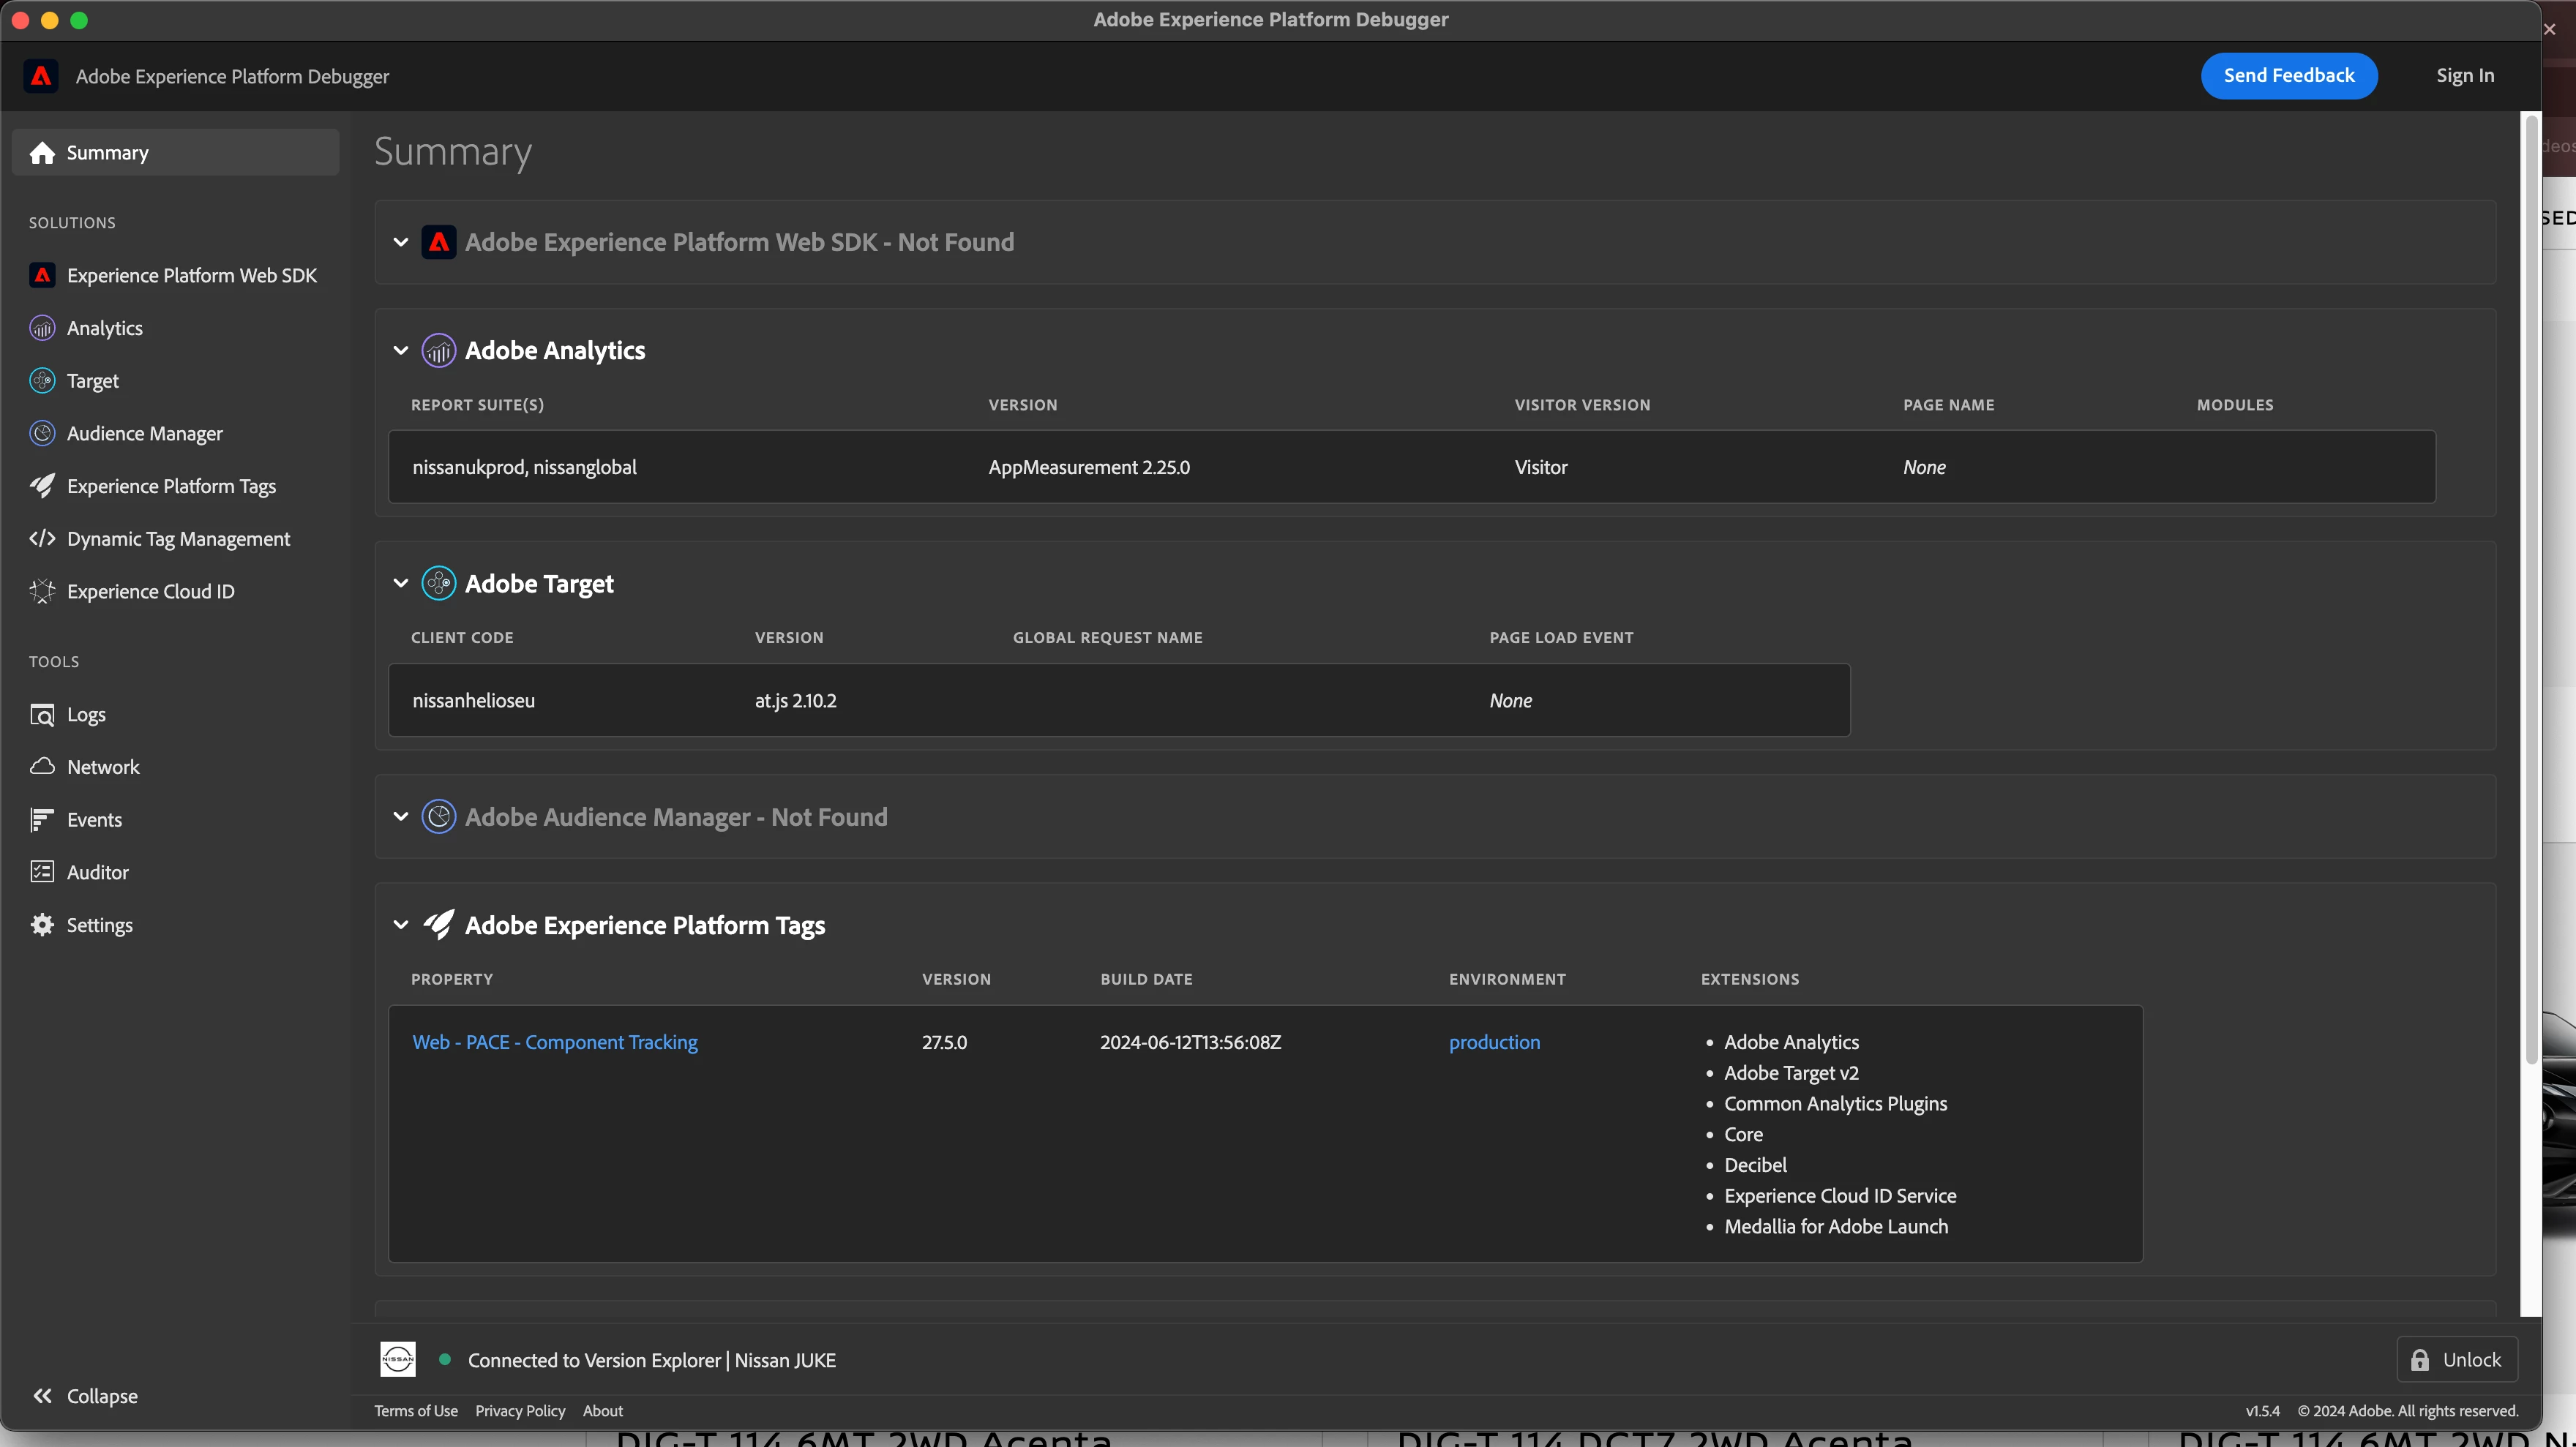The width and height of the screenshot is (2576, 1447).
Task: Open the Experience Cloud ID icon
Action: pyautogui.click(x=42, y=592)
